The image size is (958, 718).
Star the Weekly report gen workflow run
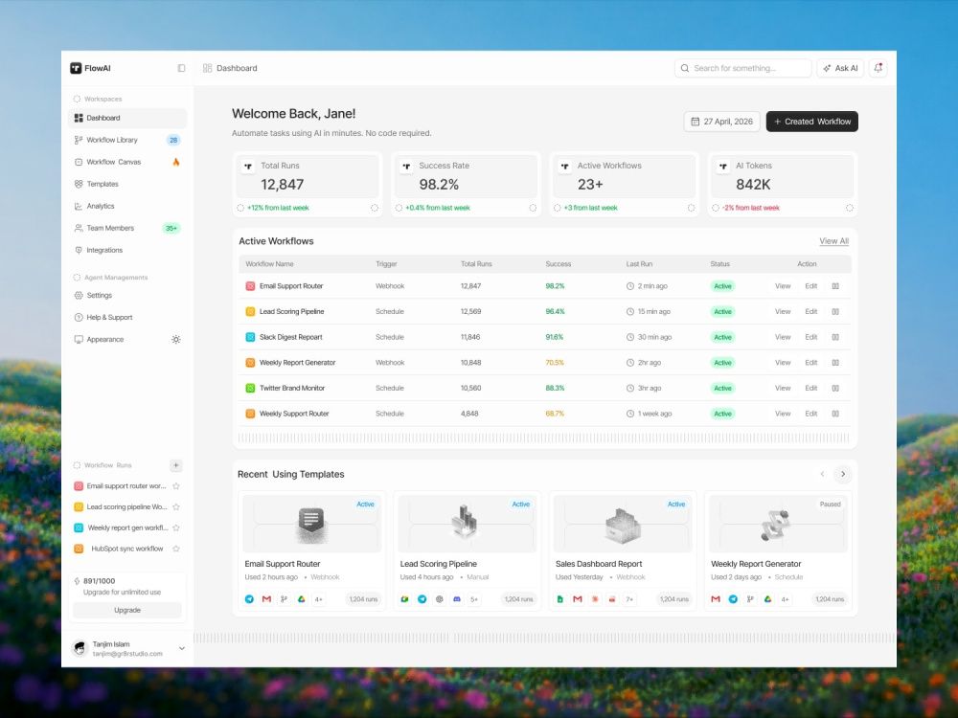pos(176,527)
